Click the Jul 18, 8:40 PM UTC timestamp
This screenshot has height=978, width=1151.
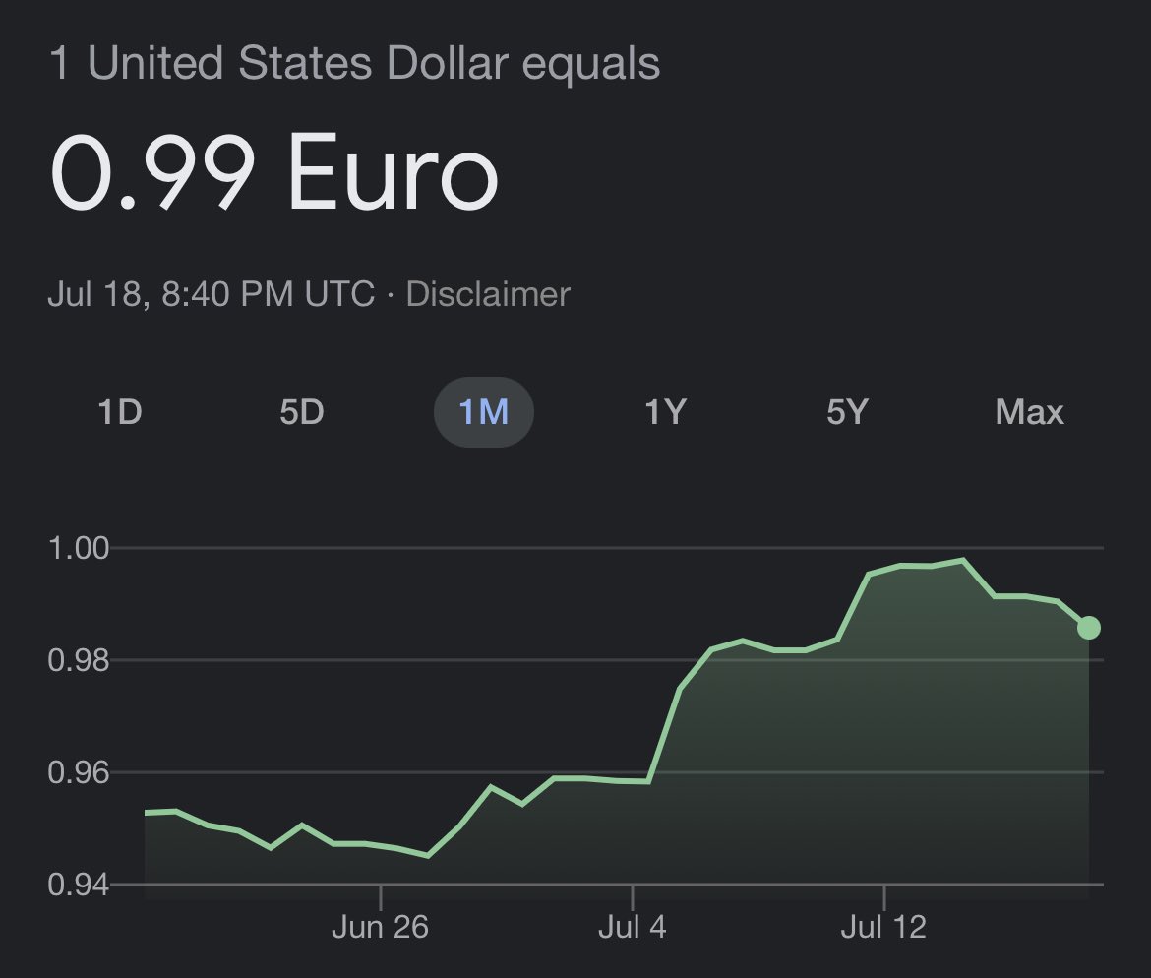[212, 294]
